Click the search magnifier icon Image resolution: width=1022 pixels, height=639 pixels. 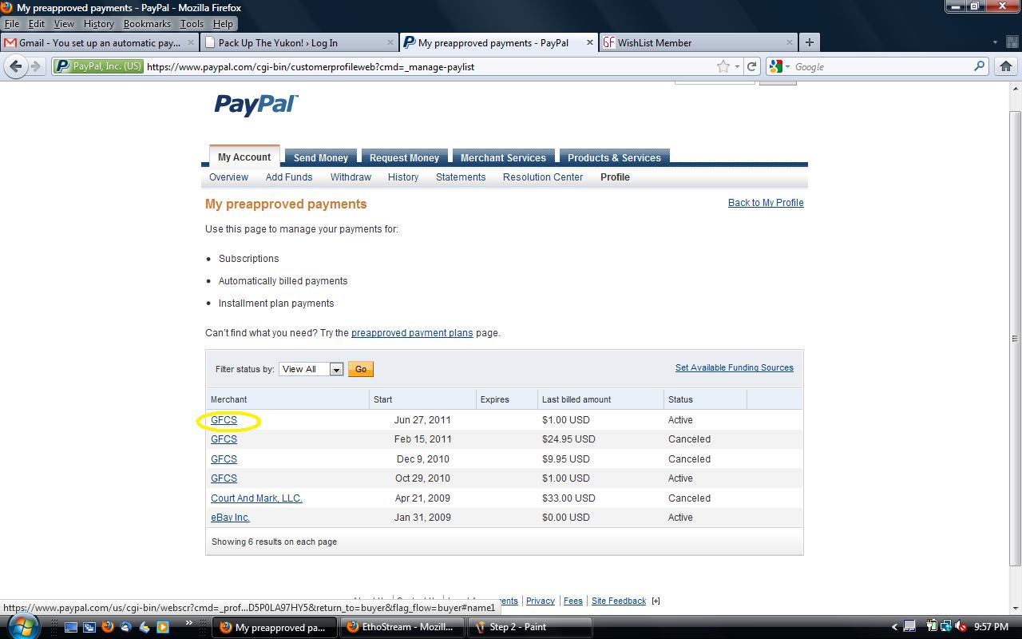[x=979, y=66]
